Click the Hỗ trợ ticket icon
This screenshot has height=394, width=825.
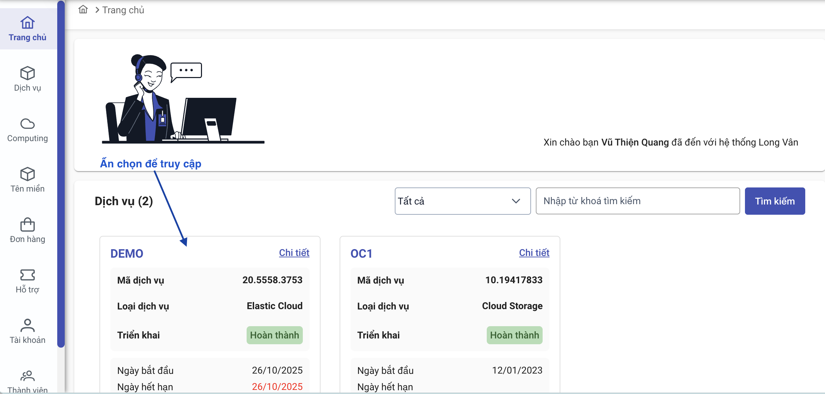(27, 275)
